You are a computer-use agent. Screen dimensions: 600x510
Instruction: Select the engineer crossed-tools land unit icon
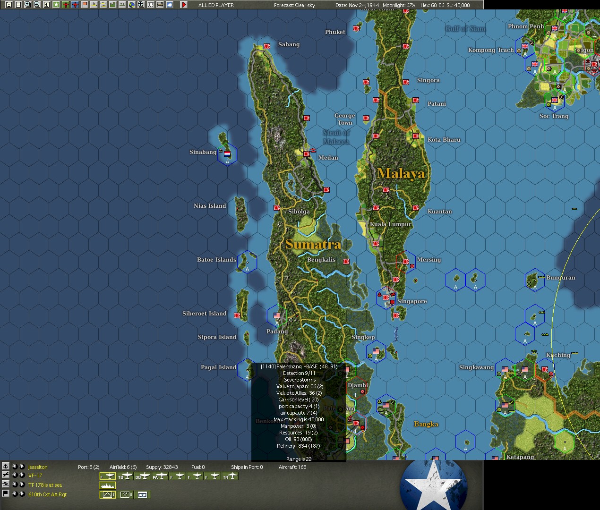point(125,494)
